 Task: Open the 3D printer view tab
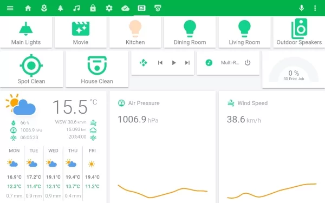point(158,8)
